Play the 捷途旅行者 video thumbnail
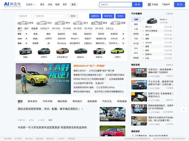189x141 pixels. (139, 85)
